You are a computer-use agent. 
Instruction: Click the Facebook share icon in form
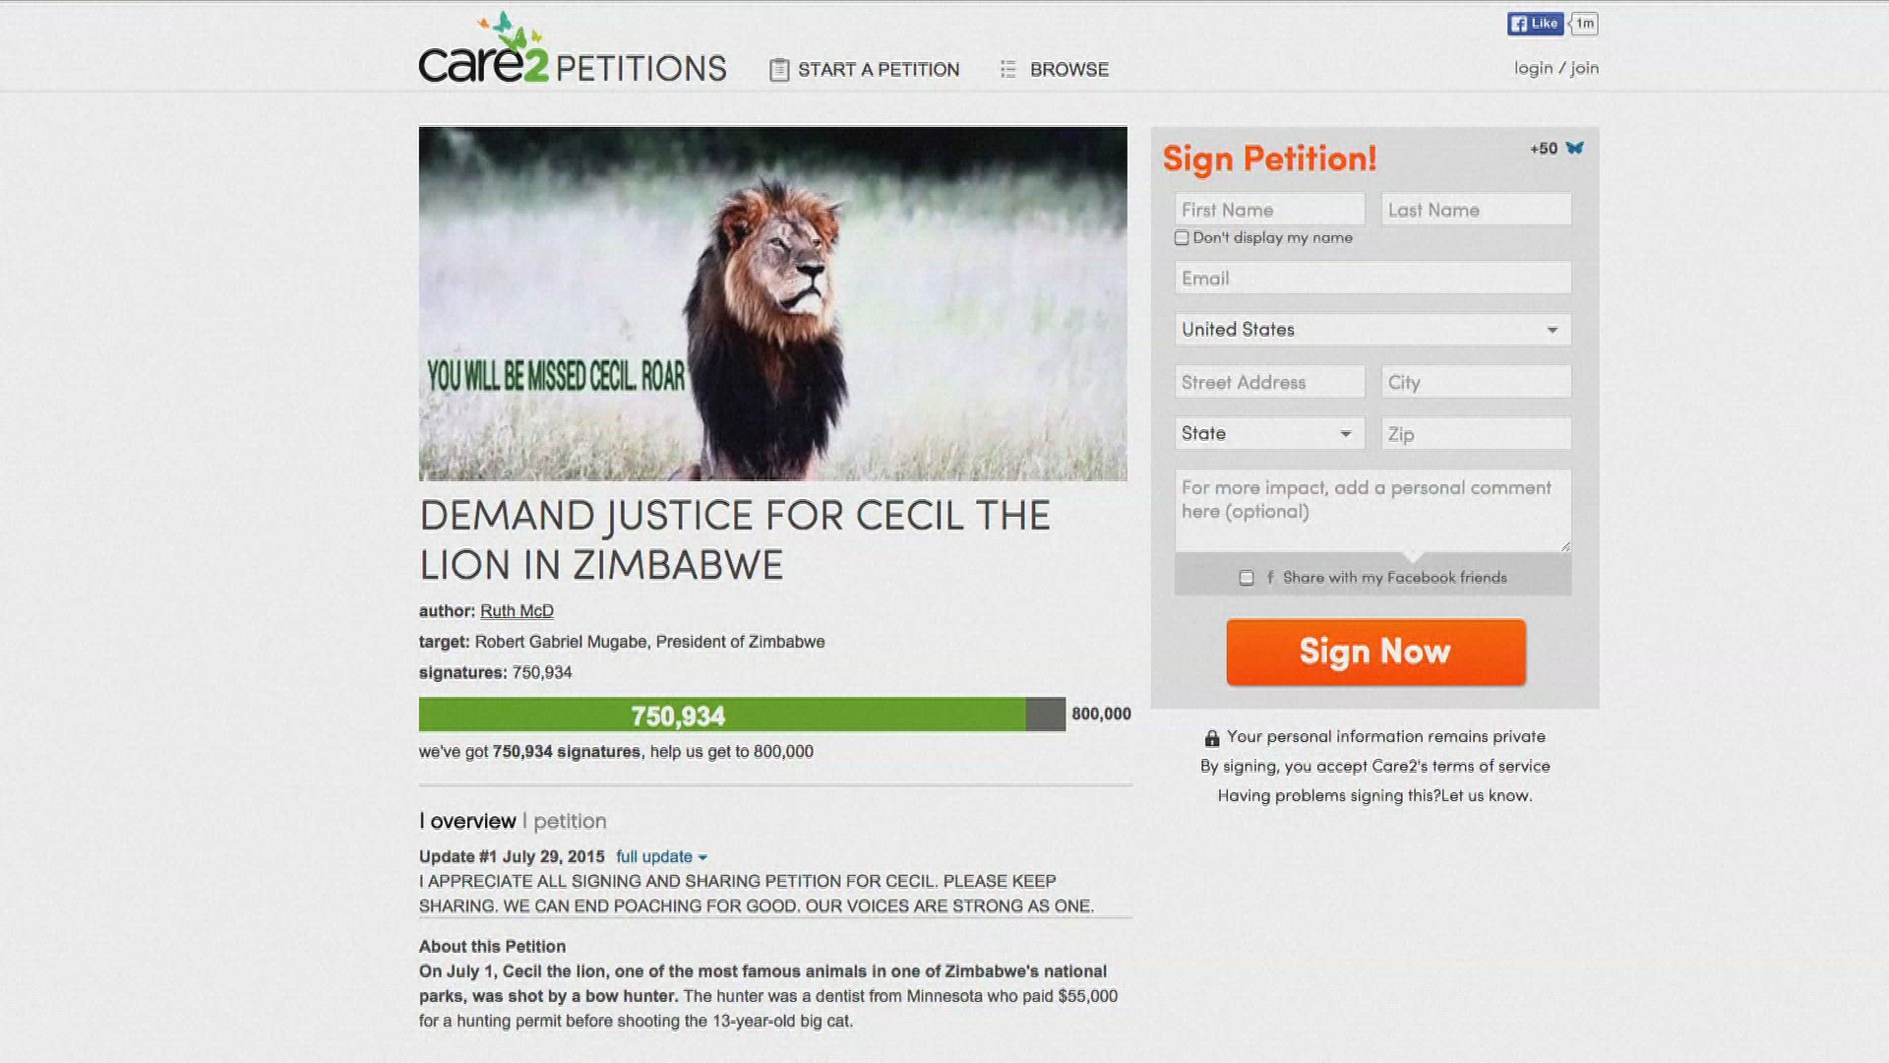point(1270,578)
